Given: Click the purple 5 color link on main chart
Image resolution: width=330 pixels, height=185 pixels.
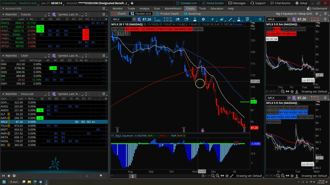Looking at the screenshot, I should [139, 19].
